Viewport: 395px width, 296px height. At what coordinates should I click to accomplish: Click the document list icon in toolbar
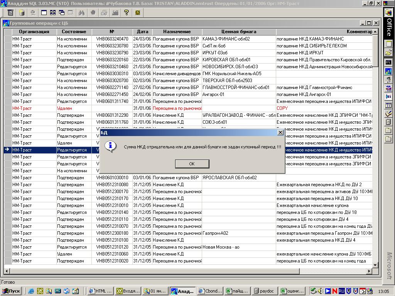pos(10,13)
